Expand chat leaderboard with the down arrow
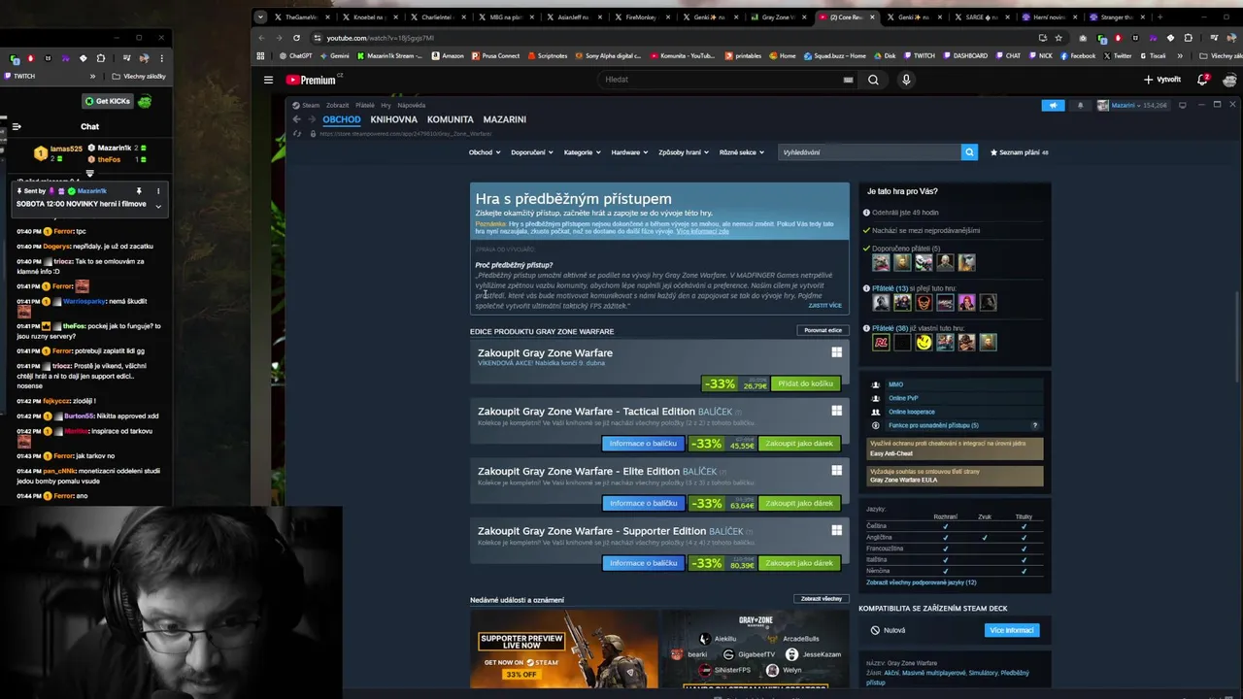Viewport: 1243px width, 699px height. [89, 174]
